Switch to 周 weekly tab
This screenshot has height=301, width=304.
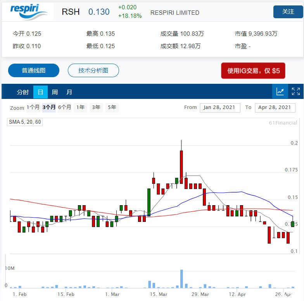pyautogui.click(x=55, y=92)
